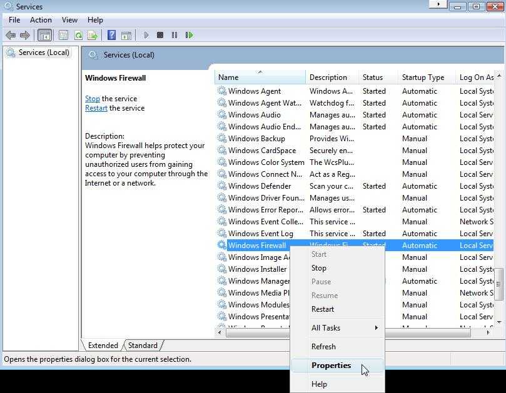Select the Windows Event Colle... service row
This screenshot has width=506, height=393.
tap(355, 221)
